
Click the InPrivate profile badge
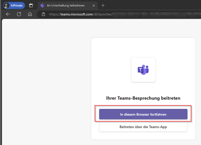14,5
